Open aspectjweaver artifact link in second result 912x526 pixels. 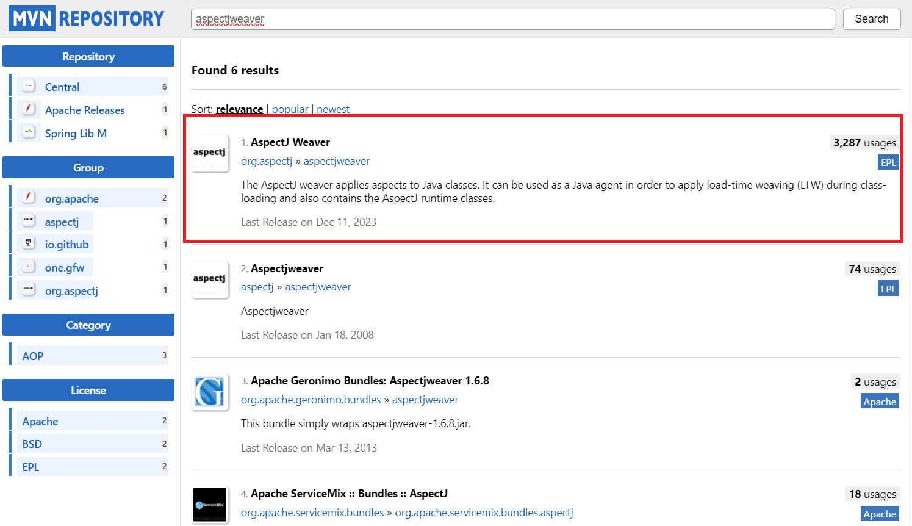point(318,287)
